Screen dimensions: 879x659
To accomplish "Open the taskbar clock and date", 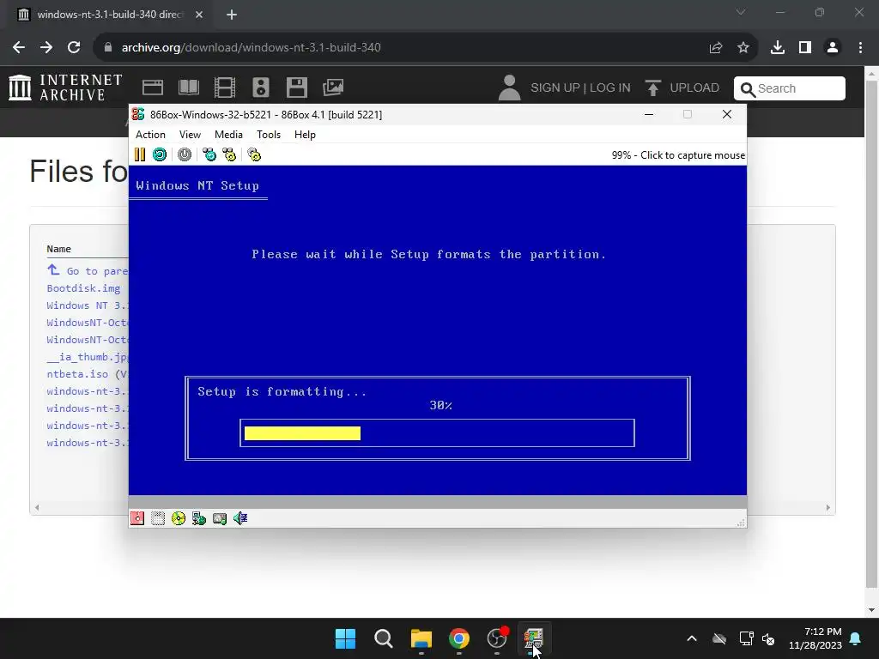I will (x=815, y=638).
